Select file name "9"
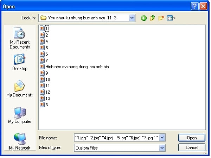The width and height of the screenshot is (211, 158). tap(46, 73)
